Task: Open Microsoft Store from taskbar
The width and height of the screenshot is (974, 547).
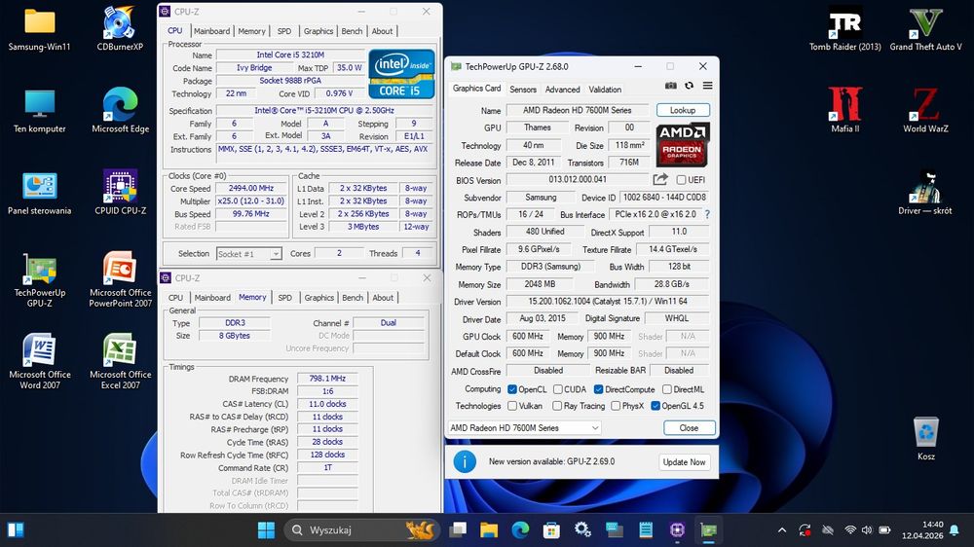Action: [551, 530]
